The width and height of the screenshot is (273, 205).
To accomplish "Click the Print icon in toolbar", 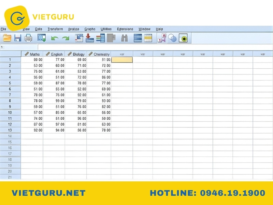I will click(28, 38).
